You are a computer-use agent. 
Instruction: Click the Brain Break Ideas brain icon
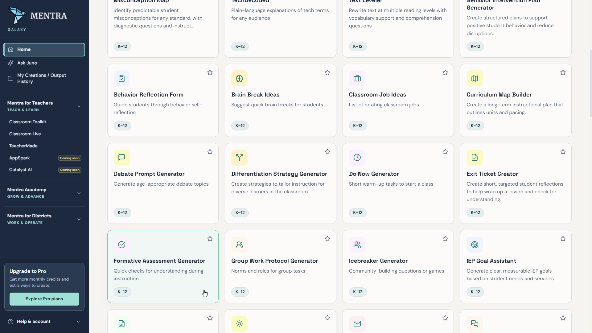coord(240,78)
